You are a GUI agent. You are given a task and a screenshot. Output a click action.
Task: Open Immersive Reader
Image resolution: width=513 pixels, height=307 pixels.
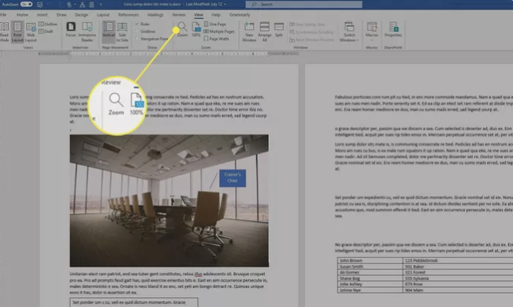pyautogui.click(x=87, y=32)
